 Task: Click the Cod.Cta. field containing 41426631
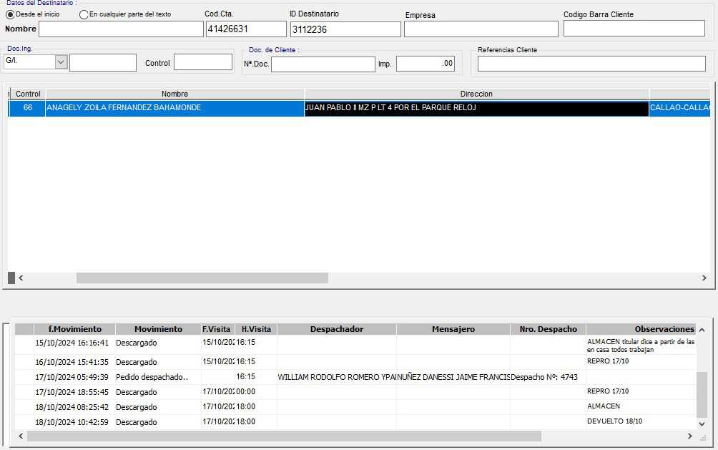pyautogui.click(x=245, y=29)
